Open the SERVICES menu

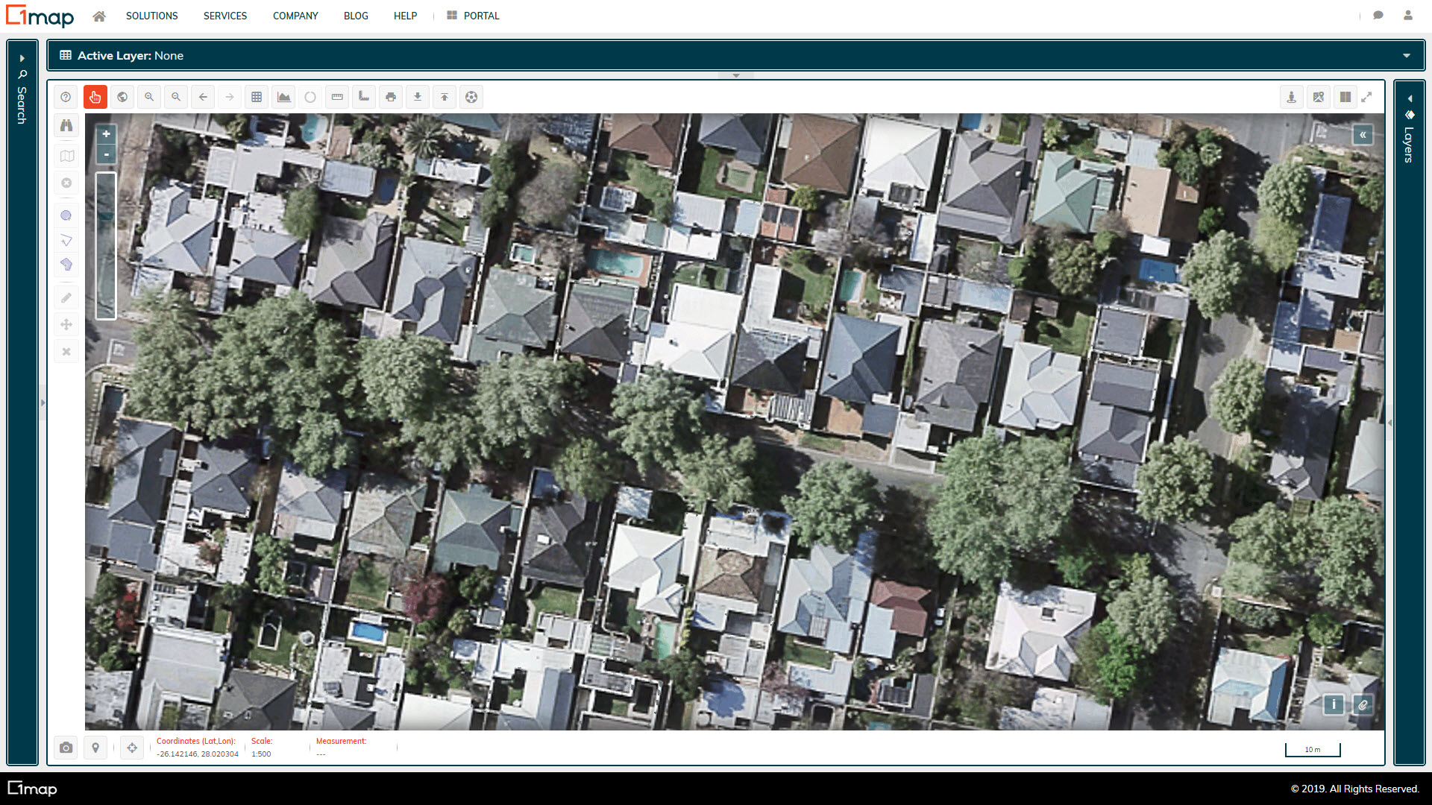(x=225, y=16)
